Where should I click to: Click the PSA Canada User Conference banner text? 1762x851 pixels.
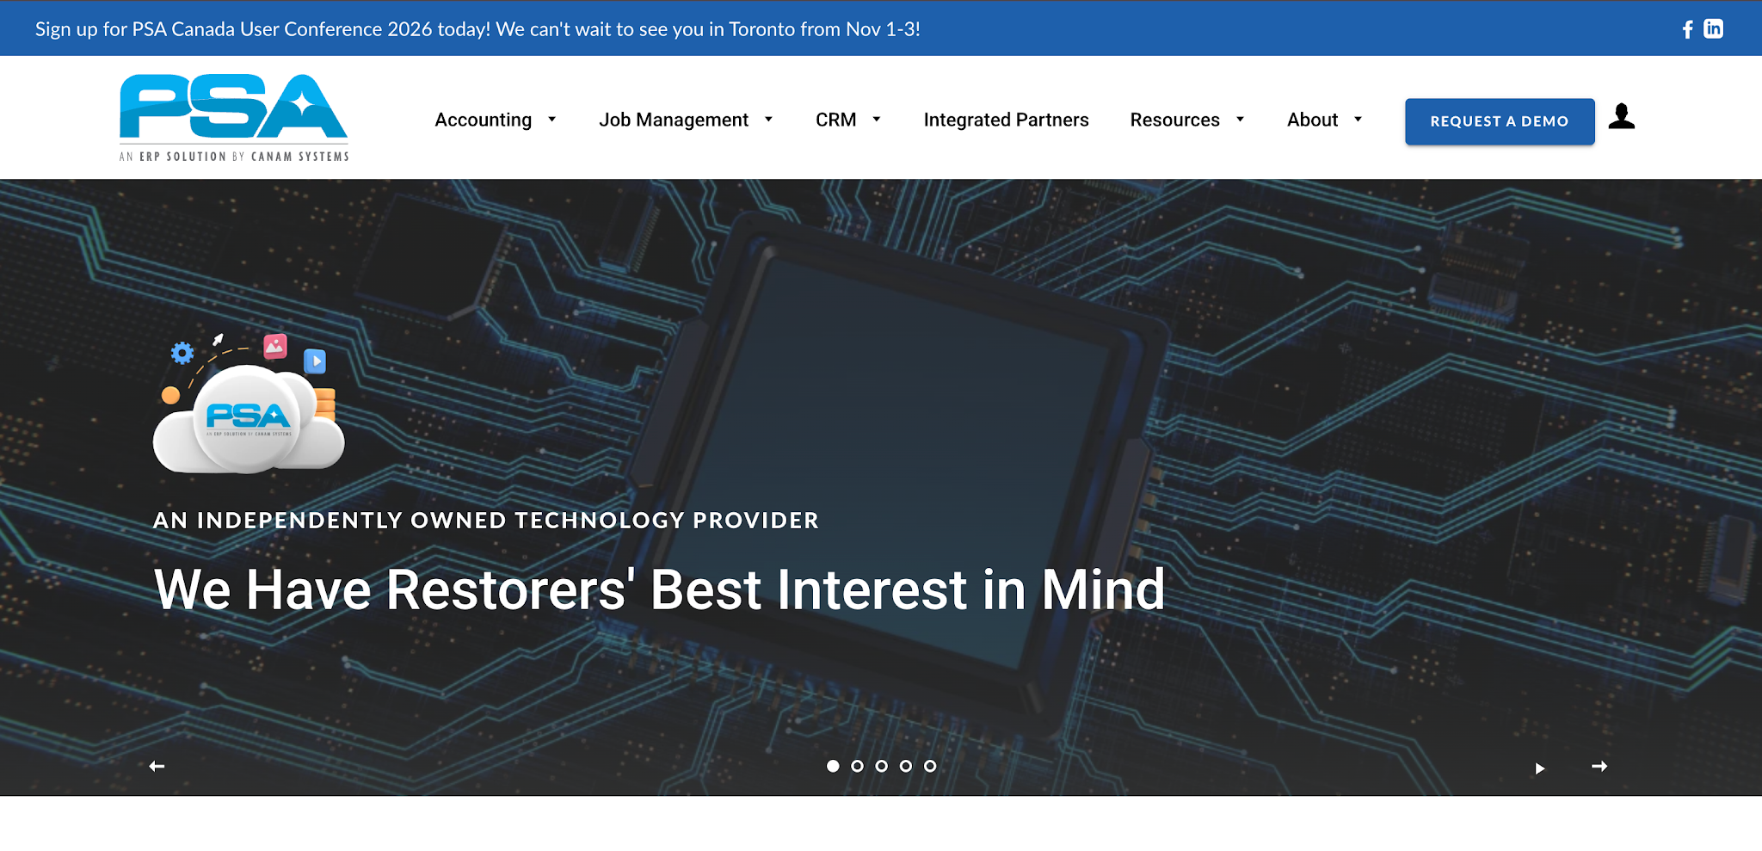477,29
